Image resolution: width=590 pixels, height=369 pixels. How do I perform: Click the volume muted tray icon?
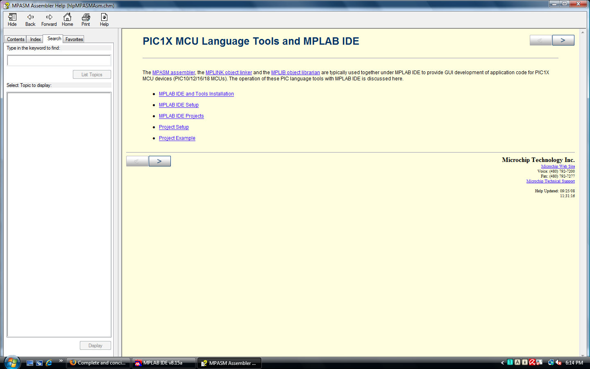point(558,362)
